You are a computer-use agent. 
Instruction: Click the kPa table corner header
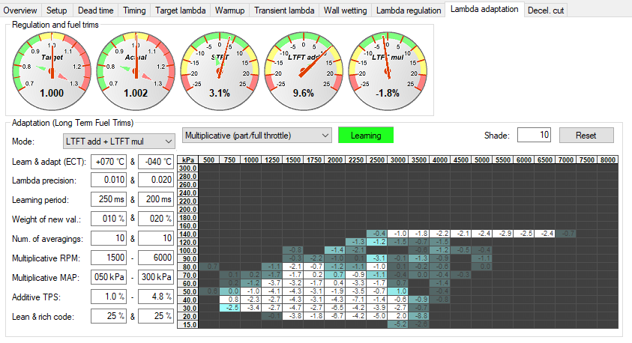188,160
